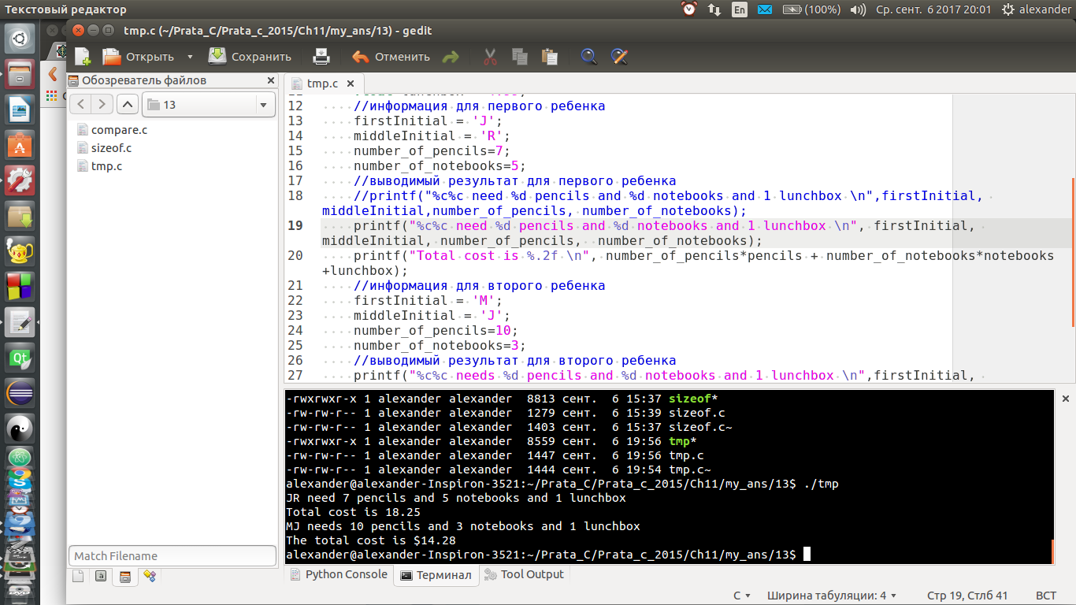Viewport: 1076px width, 605px height.
Task: Open the sound volume indicator
Action: pos(858,9)
